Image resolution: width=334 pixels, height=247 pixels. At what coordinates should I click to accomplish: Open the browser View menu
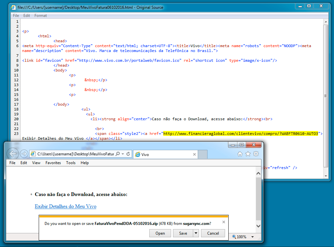tap(36, 163)
